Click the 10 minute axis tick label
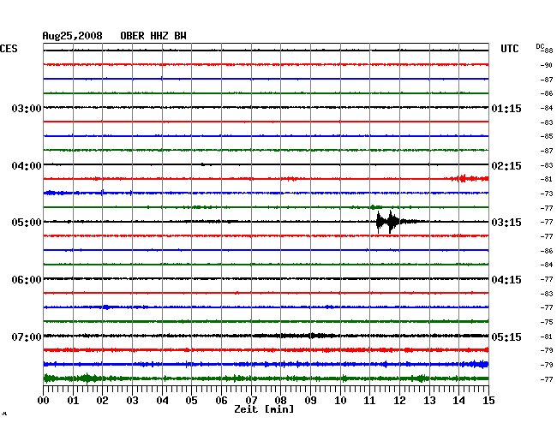 tap(340, 401)
